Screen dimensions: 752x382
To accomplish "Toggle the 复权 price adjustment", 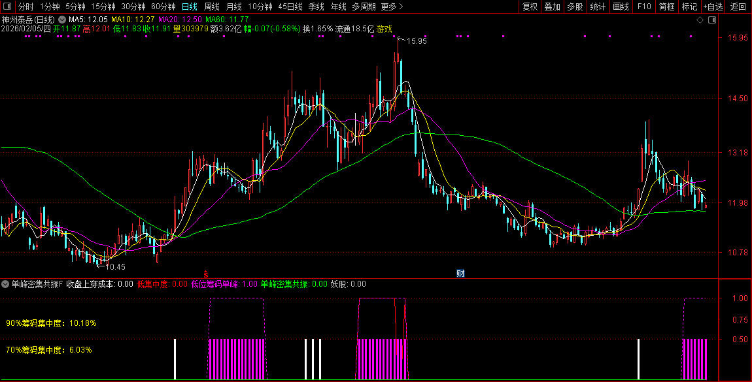I will coord(530,7).
